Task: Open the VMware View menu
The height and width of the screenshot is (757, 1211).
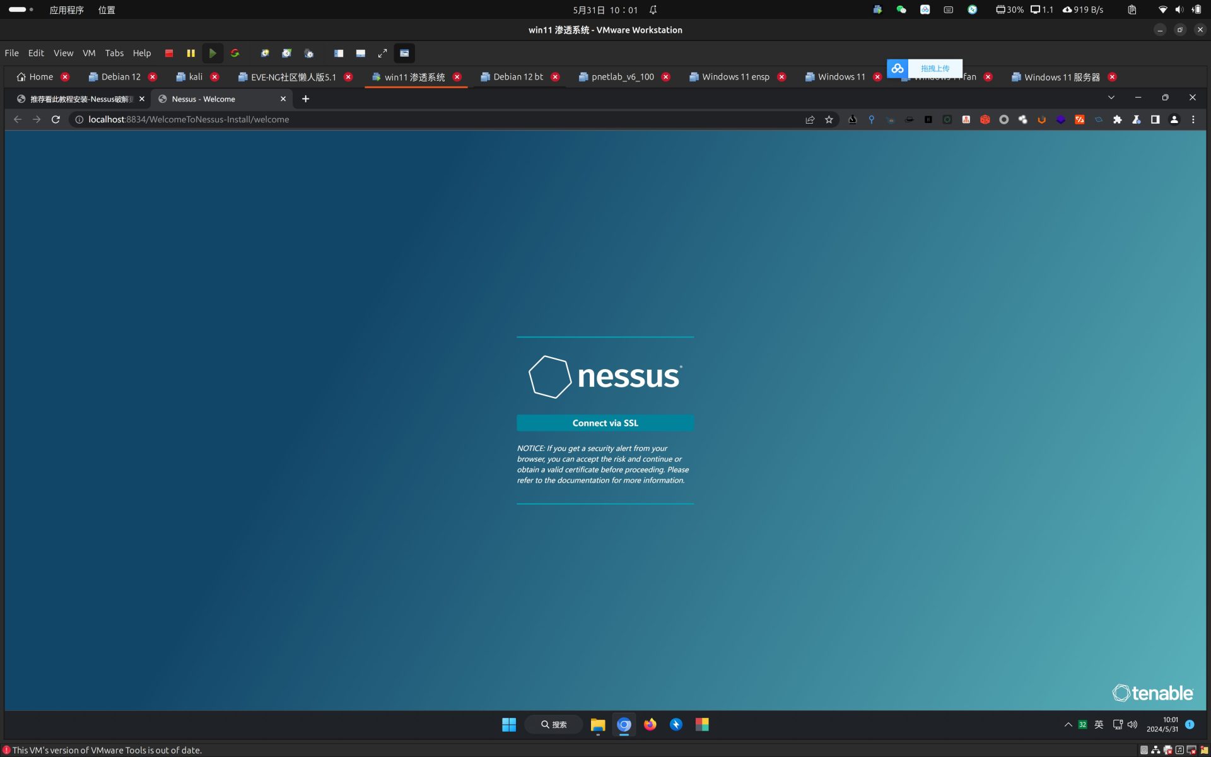Action: 63,53
